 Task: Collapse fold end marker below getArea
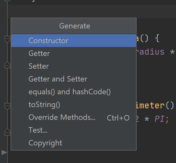tap(7, 65)
